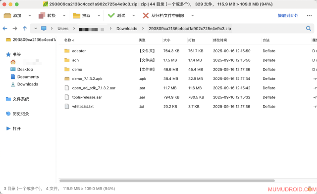Image resolution: width=317 pixels, height=194 pixels.
Task: Open Downloads bookmark in sidebar
Action: [24, 84]
